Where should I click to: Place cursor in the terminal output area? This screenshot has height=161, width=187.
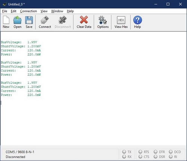(93, 88)
